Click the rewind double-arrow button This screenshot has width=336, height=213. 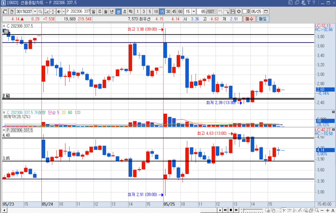point(225,210)
